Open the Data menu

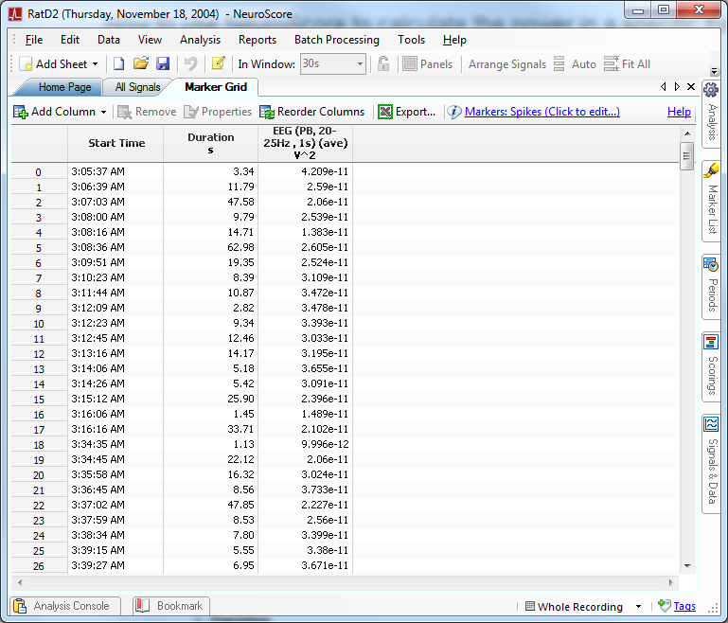pyautogui.click(x=109, y=40)
